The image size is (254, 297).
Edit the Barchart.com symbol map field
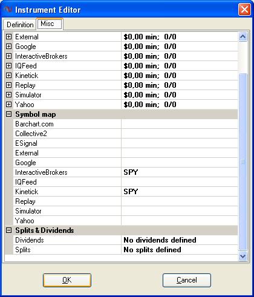pos(180,124)
